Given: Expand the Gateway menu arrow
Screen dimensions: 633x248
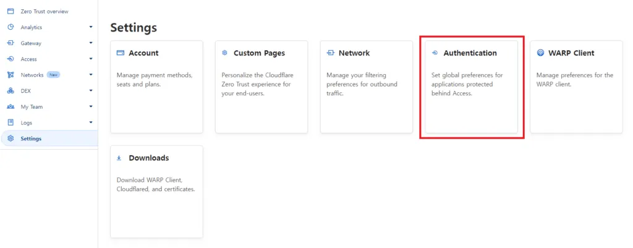Looking at the screenshot, I should [x=91, y=43].
